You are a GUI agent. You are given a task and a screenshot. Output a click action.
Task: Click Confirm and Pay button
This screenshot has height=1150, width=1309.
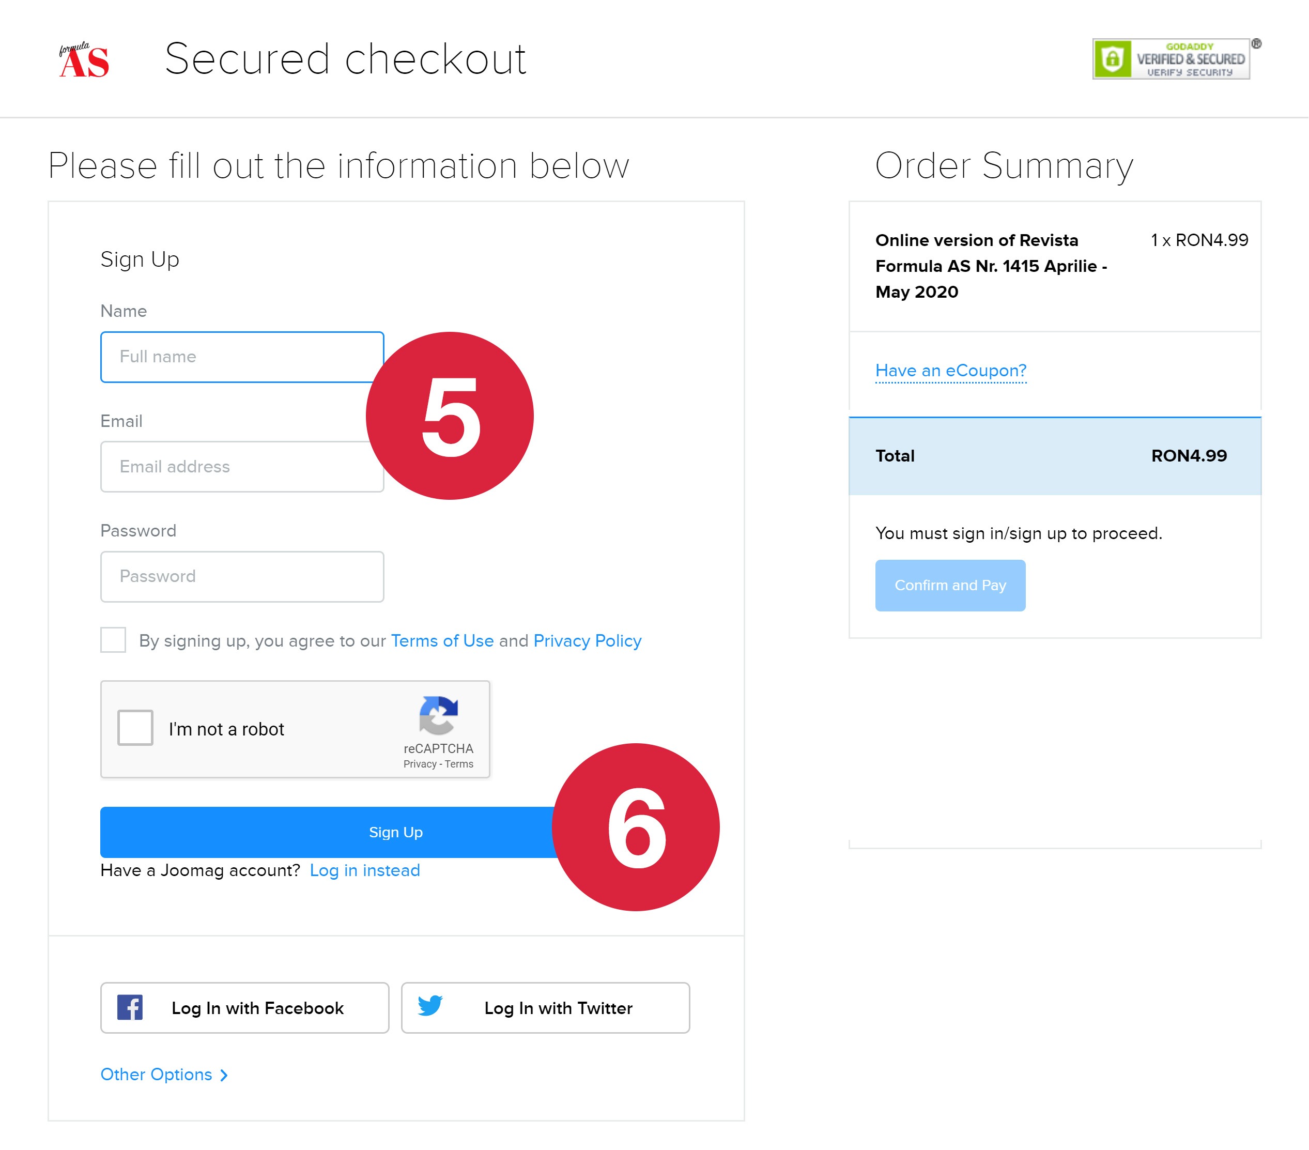tap(950, 586)
